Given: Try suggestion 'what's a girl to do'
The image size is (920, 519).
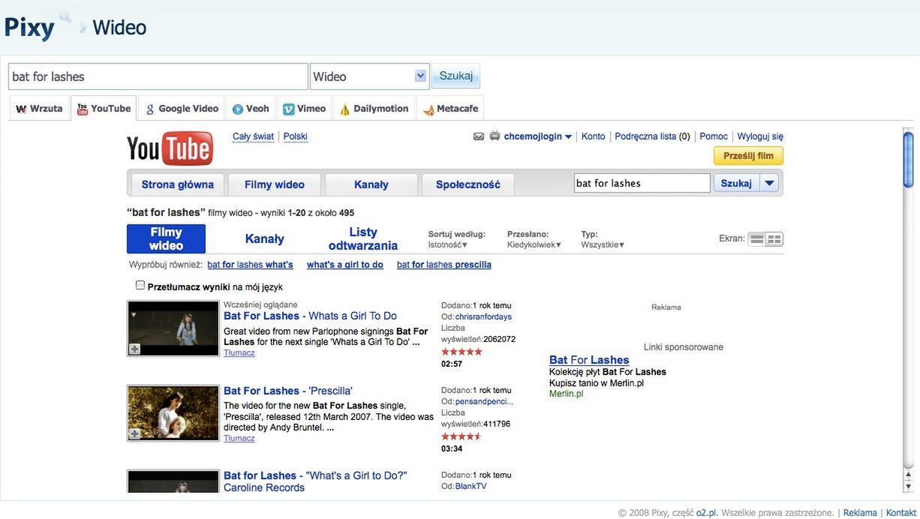Looking at the screenshot, I should (345, 265).
